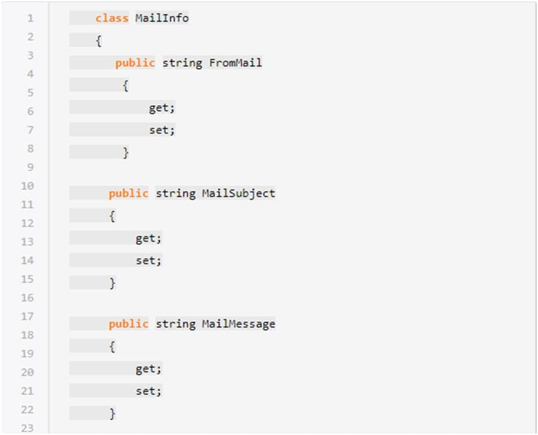This screenshot has height=435, width=538.
Task: Click the get accessor under MailMessage
Action: [149, 369]
